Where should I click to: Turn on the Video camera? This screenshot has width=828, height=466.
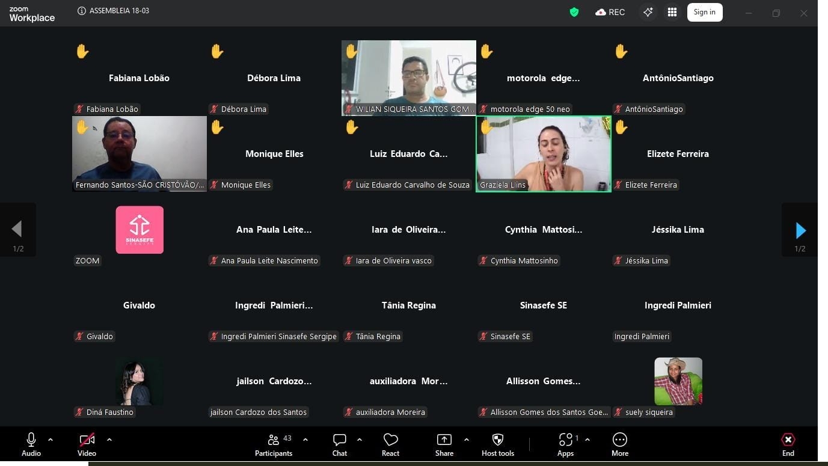(87, 445)
